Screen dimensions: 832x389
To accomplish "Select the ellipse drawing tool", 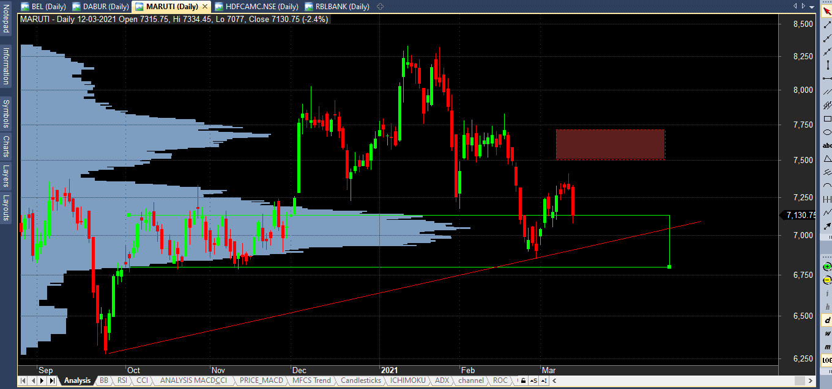I will pos(827,132).
